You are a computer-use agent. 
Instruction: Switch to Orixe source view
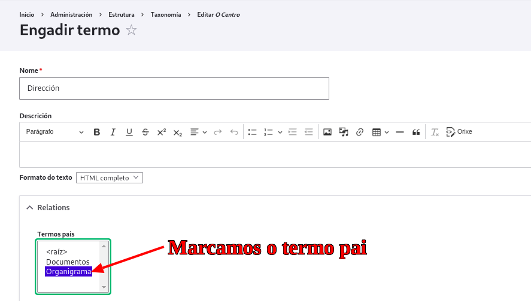[x=459, y=132]
